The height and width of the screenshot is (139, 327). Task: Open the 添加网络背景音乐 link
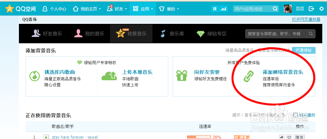click(283, 72)
